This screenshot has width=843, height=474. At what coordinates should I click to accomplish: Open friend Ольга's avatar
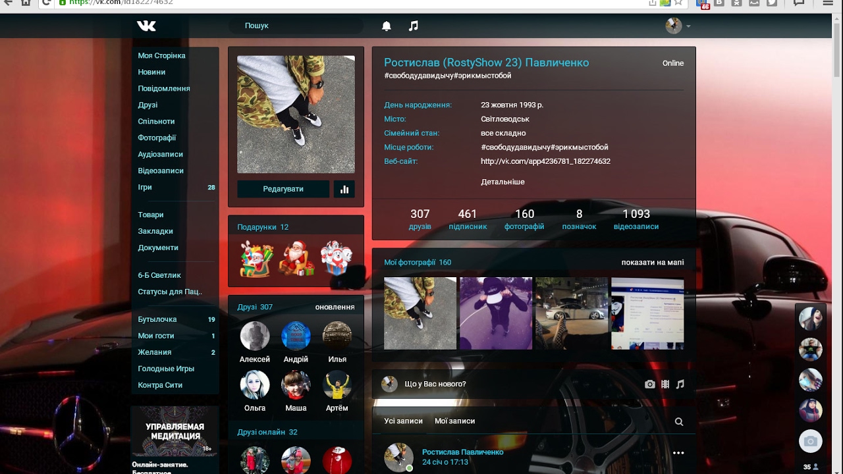(x=255, y=384)
